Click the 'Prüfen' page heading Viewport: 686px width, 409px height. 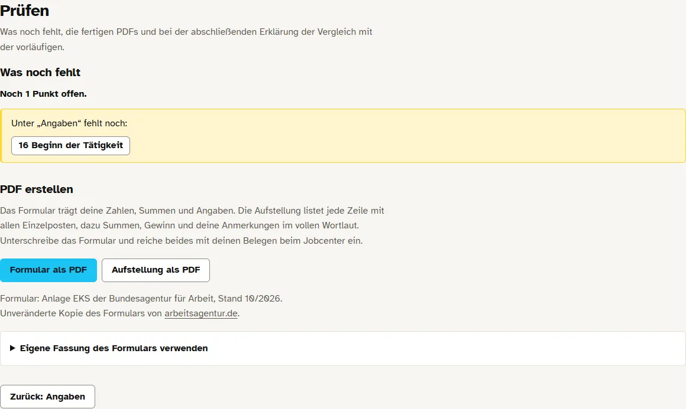pyautogui.click(x=24, y=11)
